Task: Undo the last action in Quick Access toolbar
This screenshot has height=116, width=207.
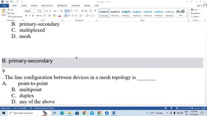Action: coord(12,2)
